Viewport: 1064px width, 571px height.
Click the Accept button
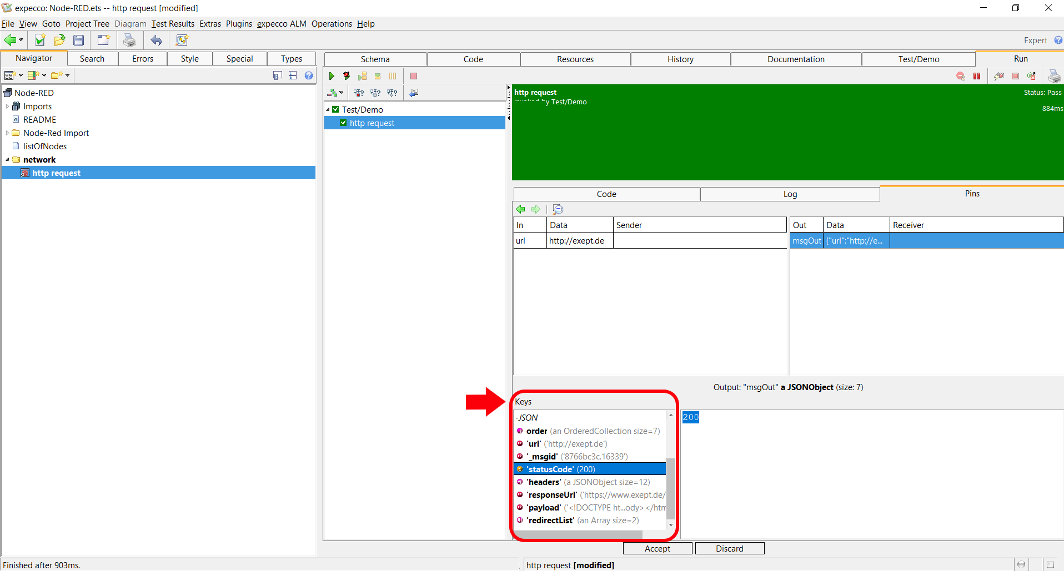click(658, 548)
